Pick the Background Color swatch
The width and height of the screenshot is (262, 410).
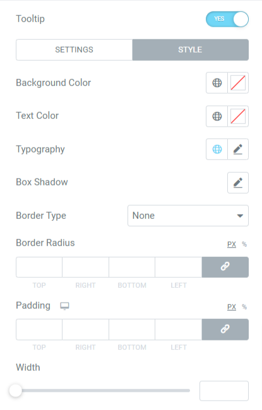click(238, 83)
